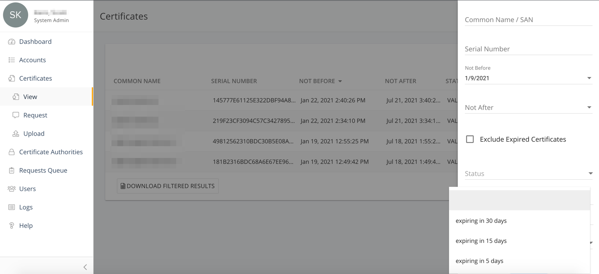
Task: Click serial number 49812562310BDC30B5E08A...
Action: coord(253,141)
